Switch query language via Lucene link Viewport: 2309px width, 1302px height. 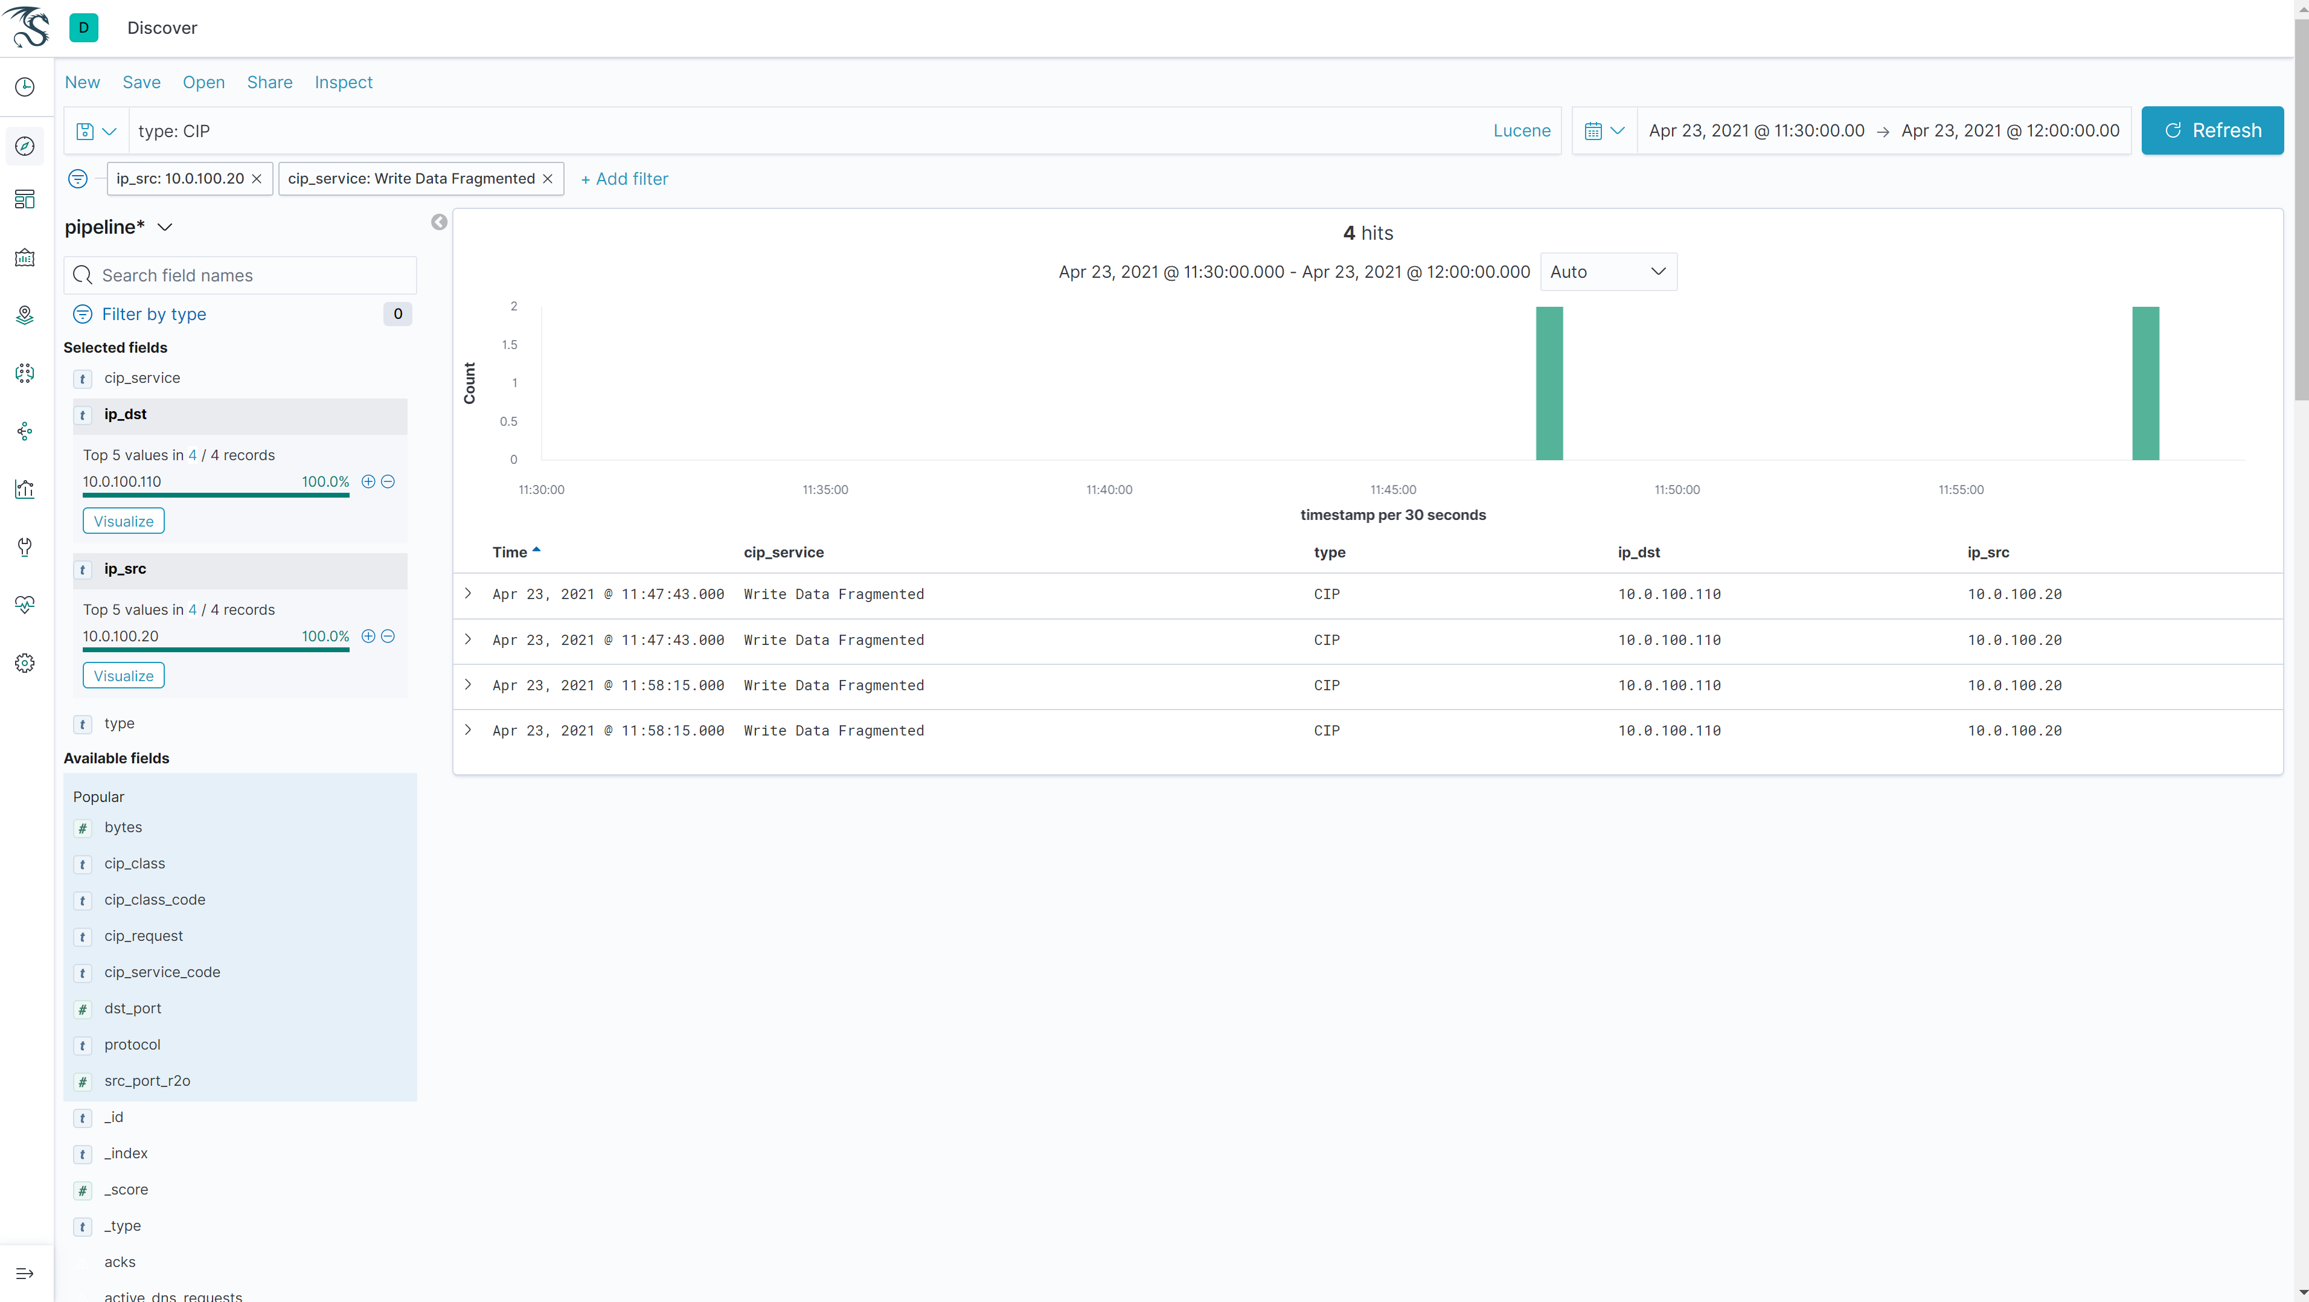coord(1521,131)
